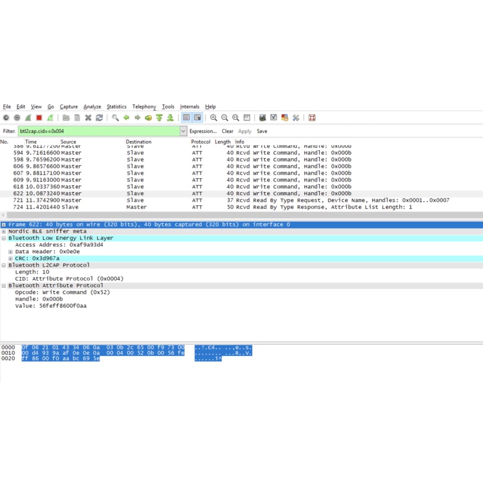This screenshot has height=483, width=483.
Task: Click the Zoom in icon
Action: [214, 118]
